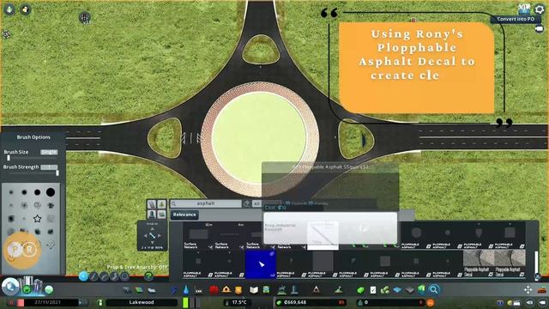Select the second Surface Network thumbnail
This screenshot has width=549, height=309.
pyautogui.click(x=229, y=236)
